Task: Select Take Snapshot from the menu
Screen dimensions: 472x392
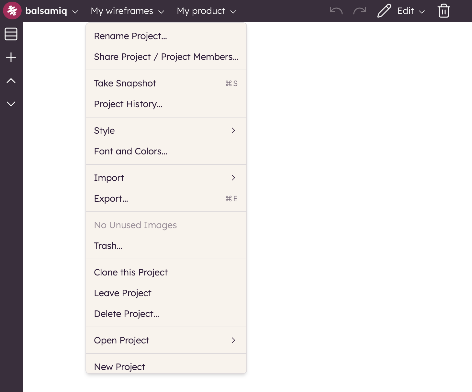Action: 125,83
